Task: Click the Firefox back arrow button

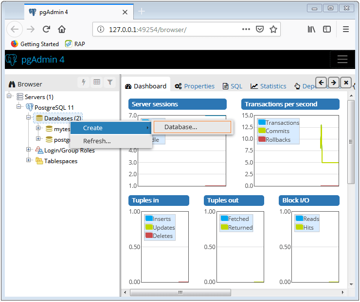Action: click(15, 29)
